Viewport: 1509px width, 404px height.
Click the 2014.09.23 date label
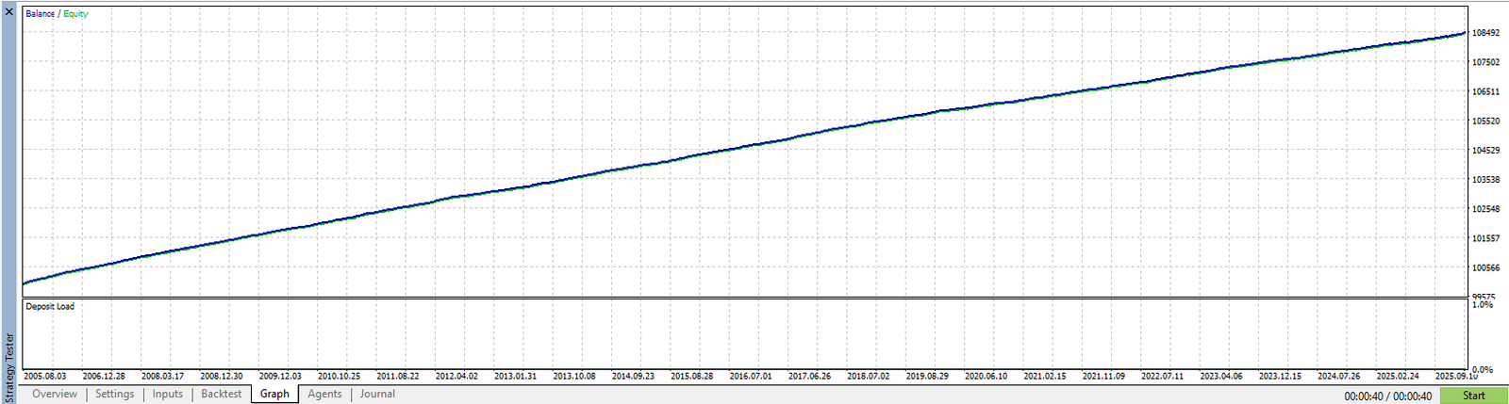[633, 377]
